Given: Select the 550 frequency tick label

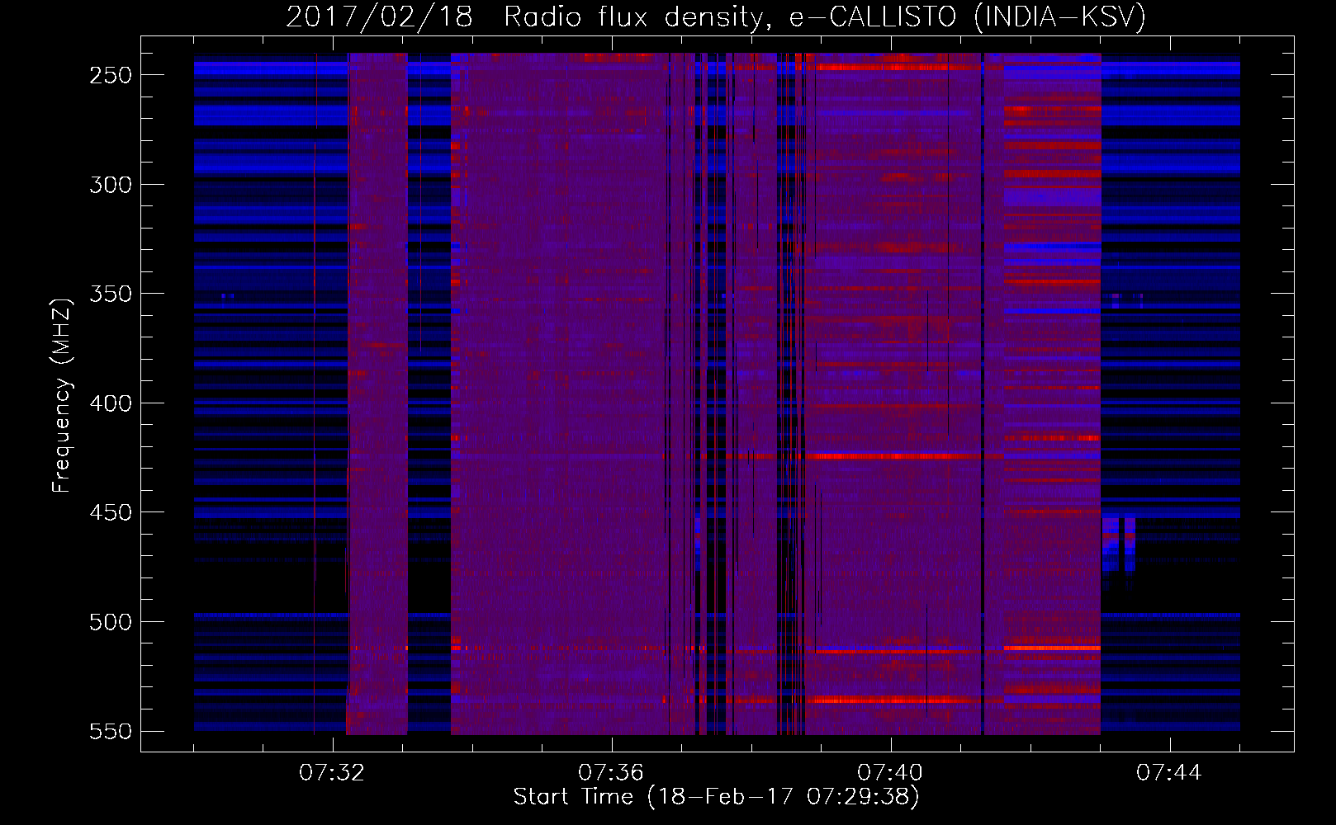Looking at the screenshot, I should pos(111,731).
